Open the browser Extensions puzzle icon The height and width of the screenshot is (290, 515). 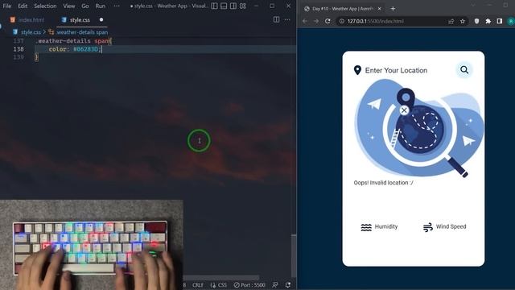(x=488, y=21)
